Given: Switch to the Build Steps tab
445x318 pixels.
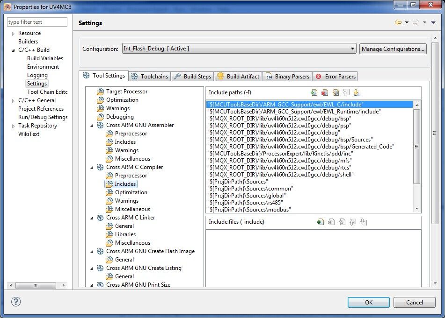Looking at the screenshot, I should [192, 77].
